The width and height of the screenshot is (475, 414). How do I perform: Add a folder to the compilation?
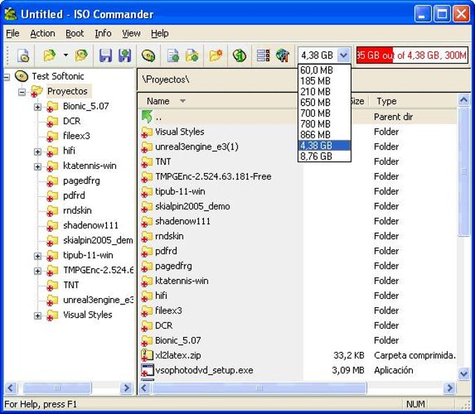point(192,55)
